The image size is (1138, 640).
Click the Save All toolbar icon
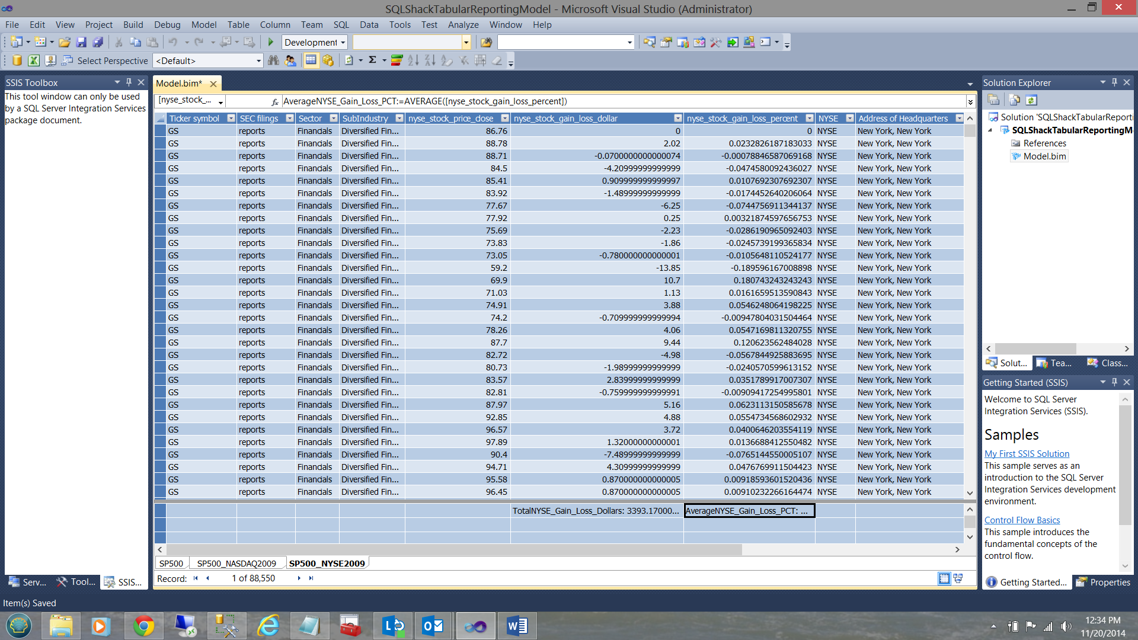(x=98, y=42)
